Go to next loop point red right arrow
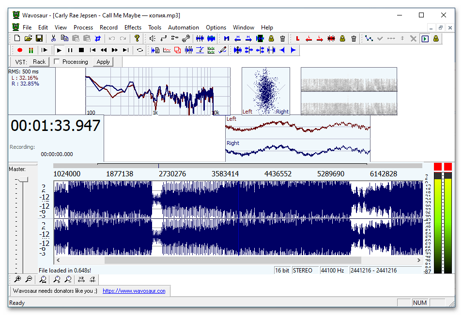Screen dimensions: 463x315 pos(320,38)
